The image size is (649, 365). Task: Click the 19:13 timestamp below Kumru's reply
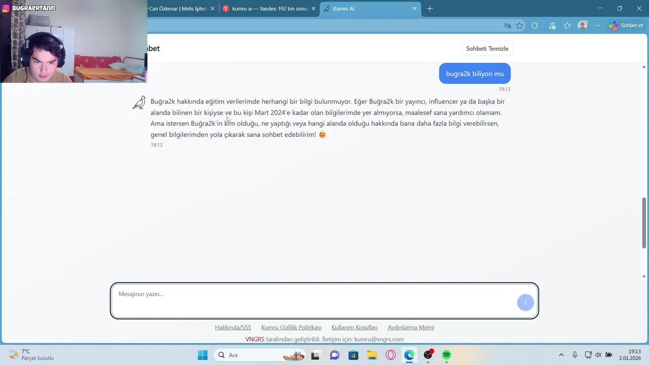(157, 145)
